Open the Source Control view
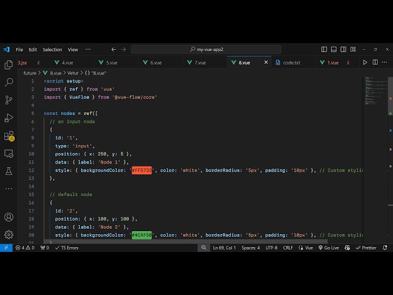 9,100
